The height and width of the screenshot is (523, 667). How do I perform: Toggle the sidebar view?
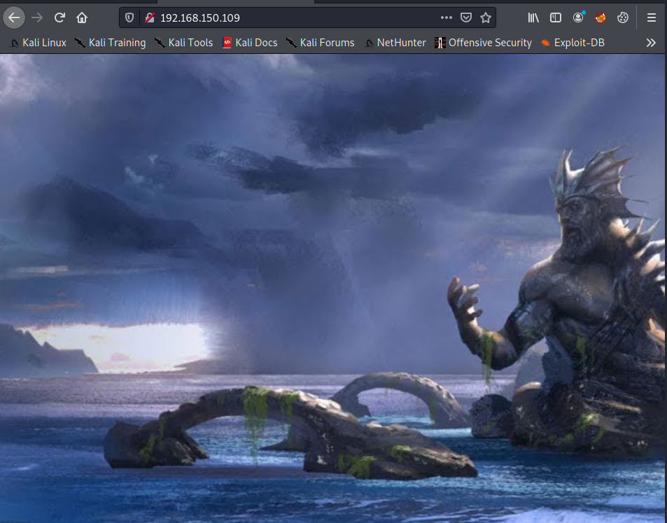coord(556,18)
